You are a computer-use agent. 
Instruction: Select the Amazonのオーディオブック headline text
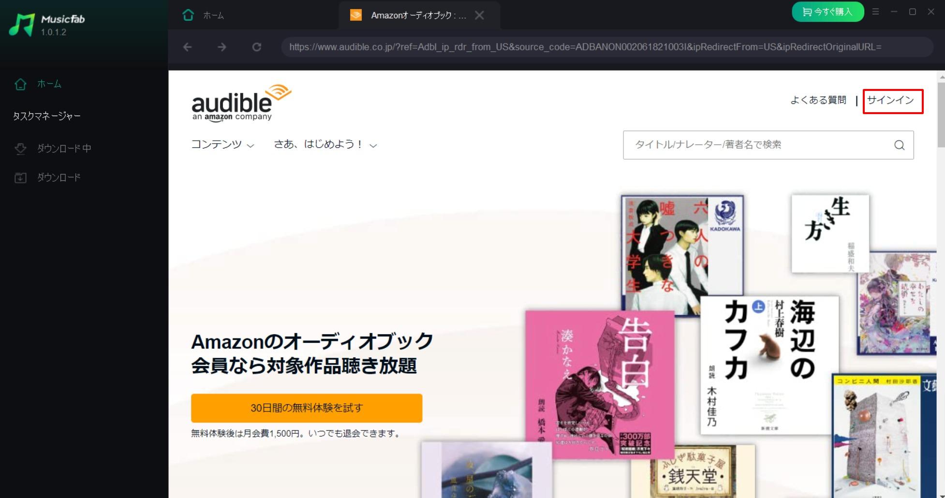312,353
